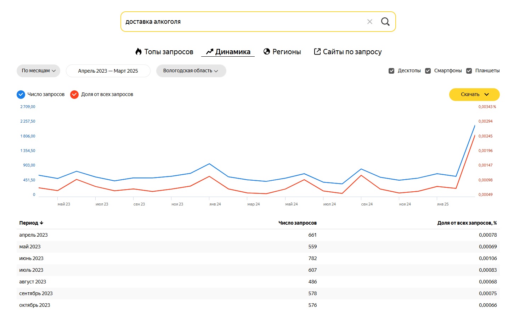This screenshot has height=310, width=531.
Task: Clear the search query with X icon
Action: (370, 22)
